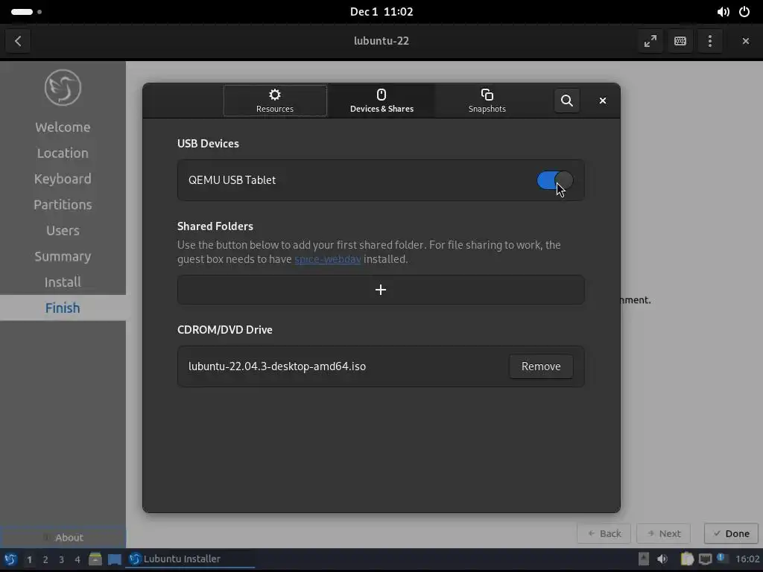
Task: Open the update notifier tray icon
Action: tap(723, 559)
